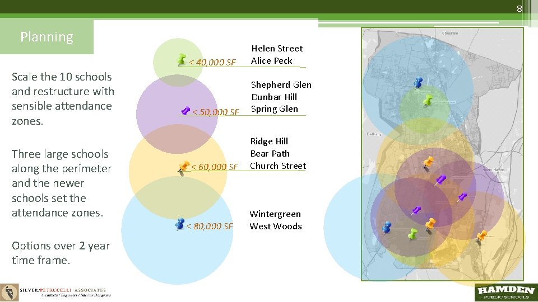
Task: Click the "Options over 2 year" paragraph
Action: 61,253
